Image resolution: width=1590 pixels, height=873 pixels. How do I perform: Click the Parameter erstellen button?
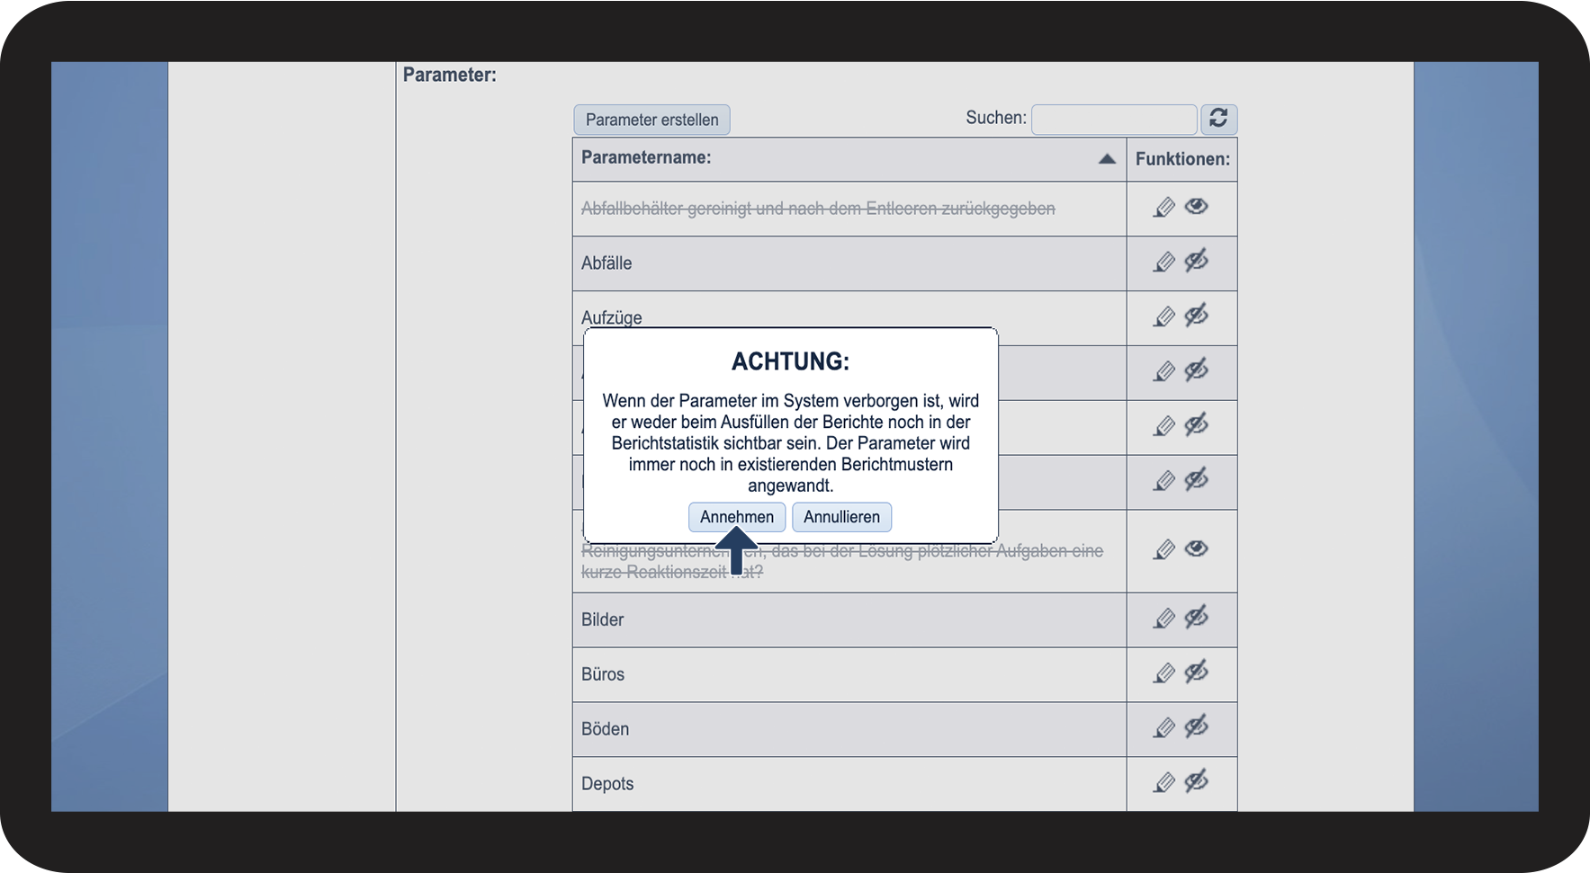(651, 120)
